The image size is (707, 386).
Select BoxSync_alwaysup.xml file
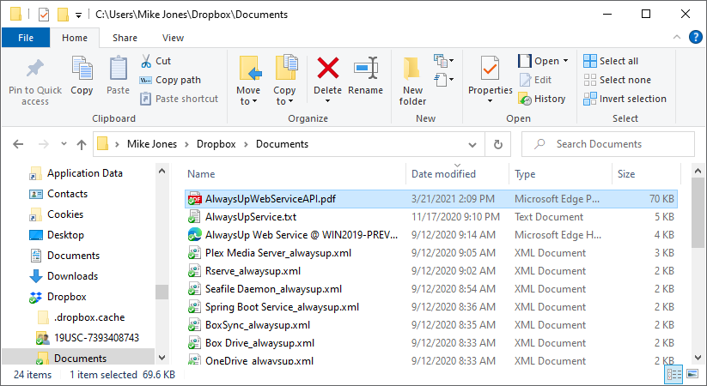[x=431, y=325]
